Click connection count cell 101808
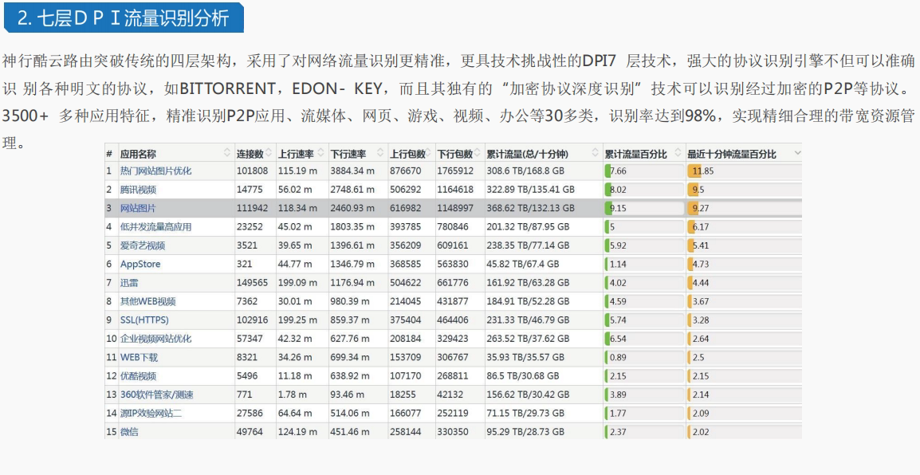 tap(252, 171)
